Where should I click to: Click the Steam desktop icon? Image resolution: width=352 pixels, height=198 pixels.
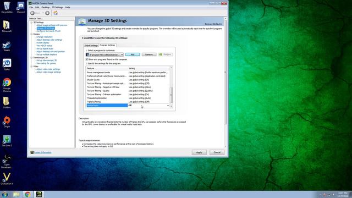pos(7,46)
